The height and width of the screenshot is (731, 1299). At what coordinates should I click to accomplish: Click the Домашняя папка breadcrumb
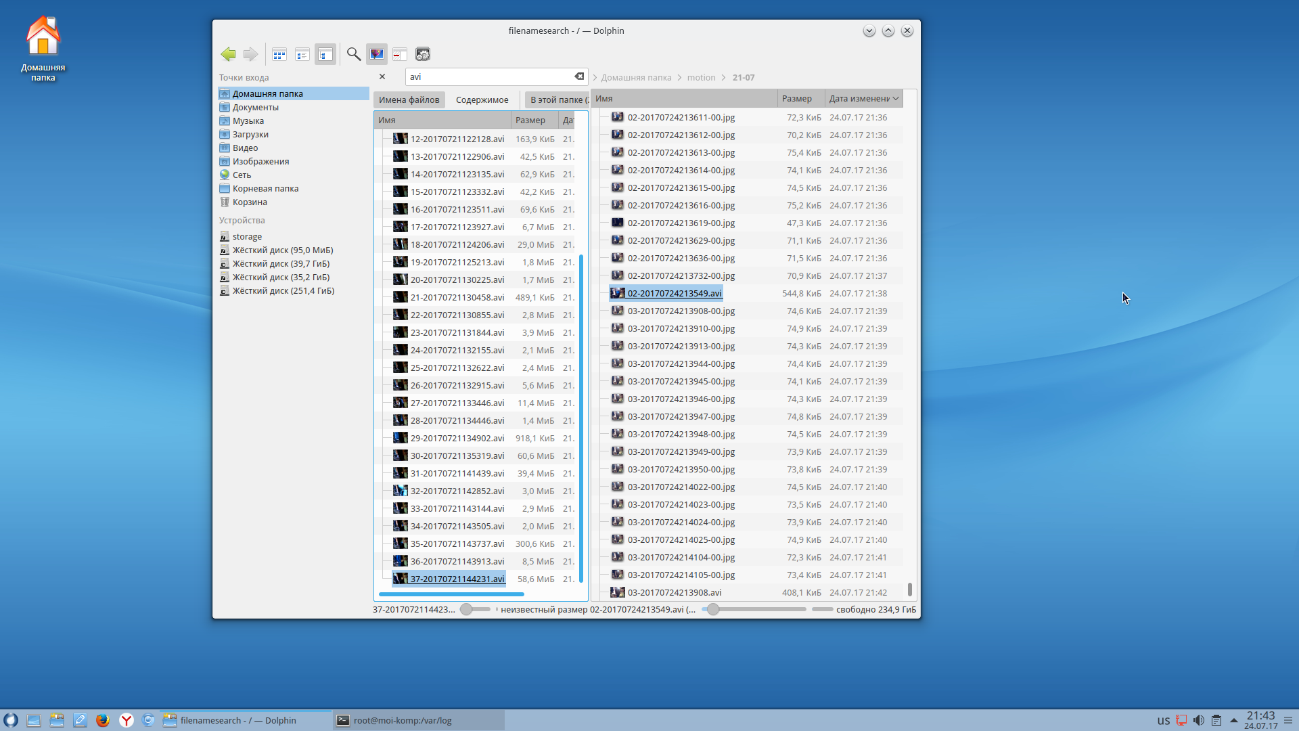tap(636, 78)
